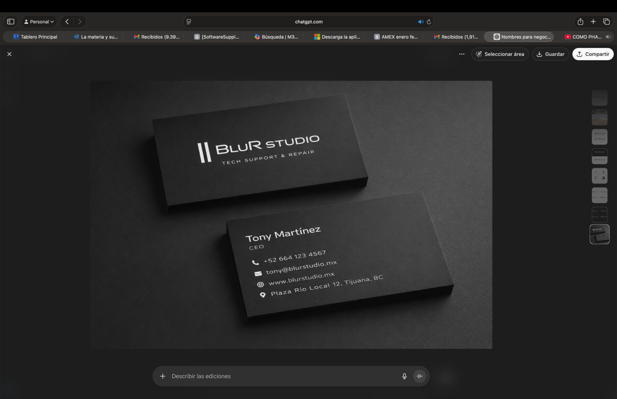Click the Safari share icon

point(580,22)
